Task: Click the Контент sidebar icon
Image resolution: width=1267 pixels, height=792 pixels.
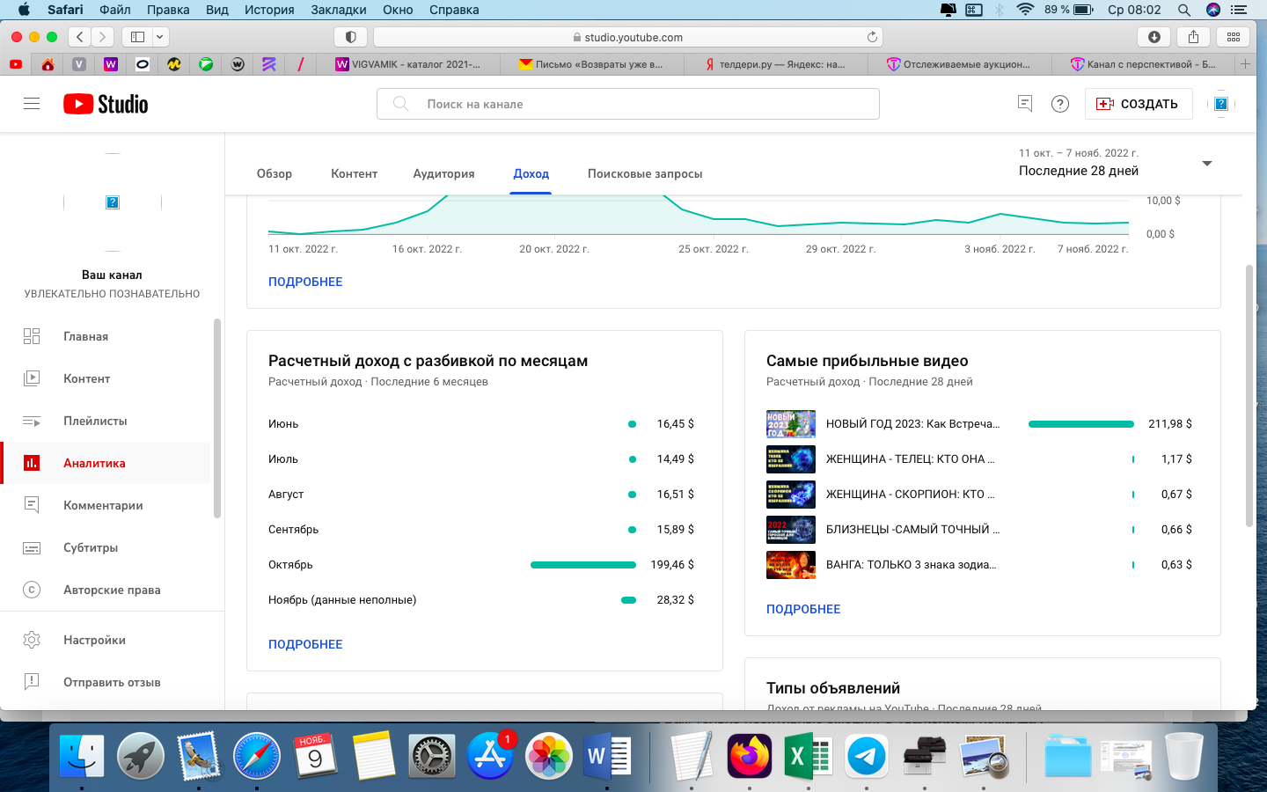Action: (x=32, y=378)
